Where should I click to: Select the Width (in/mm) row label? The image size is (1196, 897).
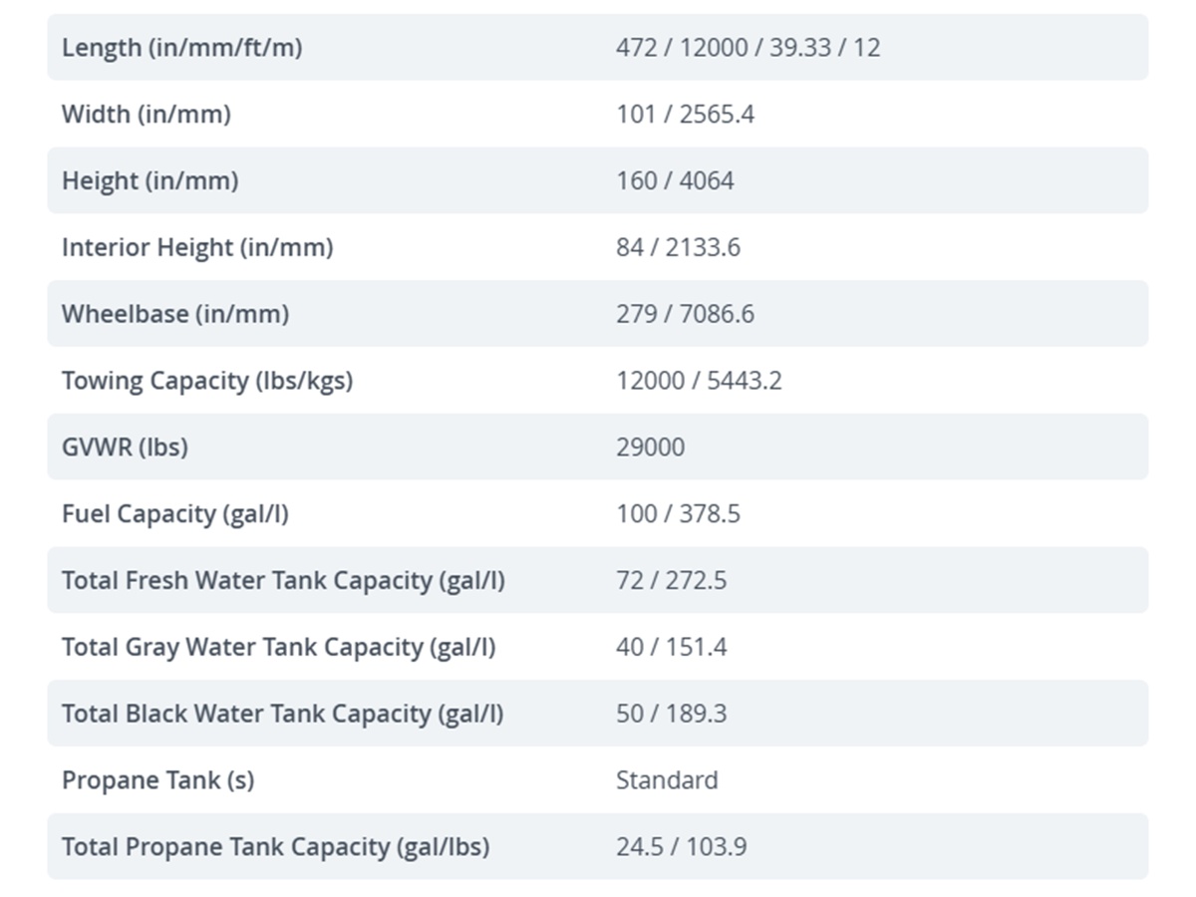[x=146, y=115]
